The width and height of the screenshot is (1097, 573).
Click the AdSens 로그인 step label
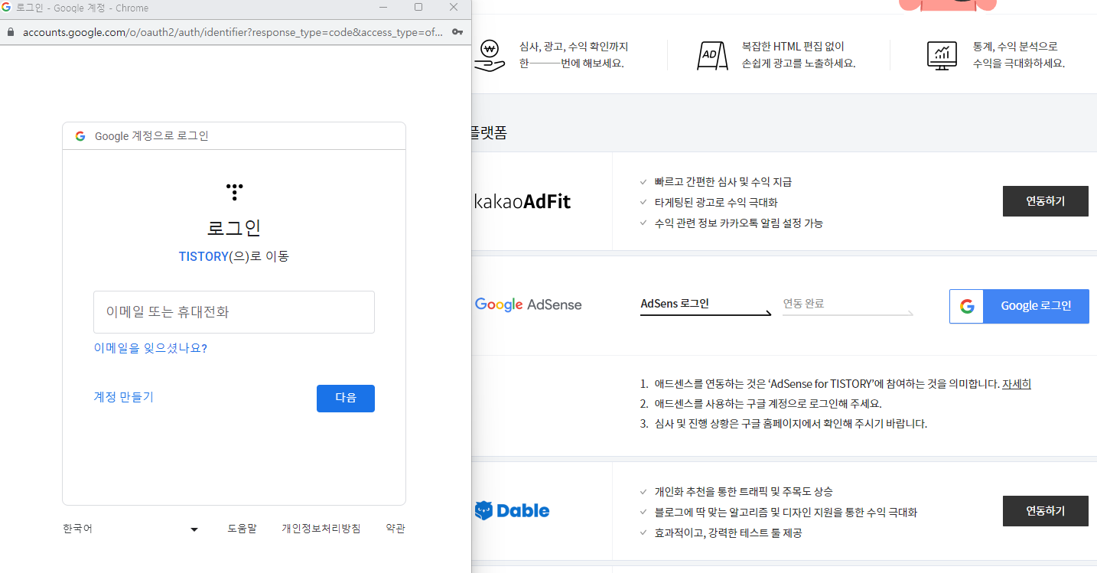point(675,304)
